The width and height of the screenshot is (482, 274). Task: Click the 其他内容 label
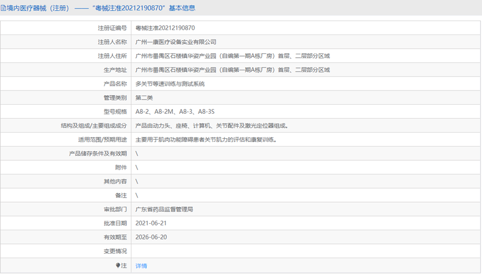[115, 181]
